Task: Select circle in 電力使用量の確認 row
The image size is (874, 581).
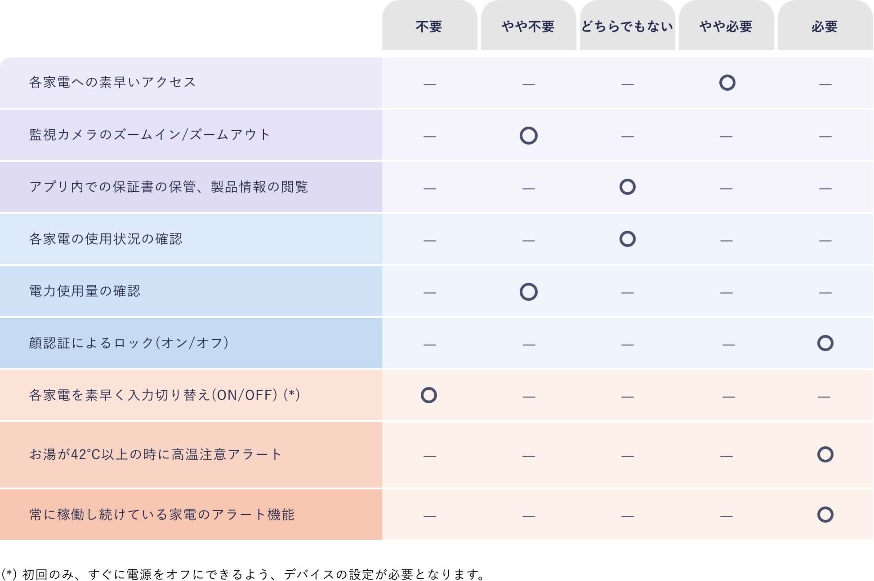Action: [x=528, y=292]
